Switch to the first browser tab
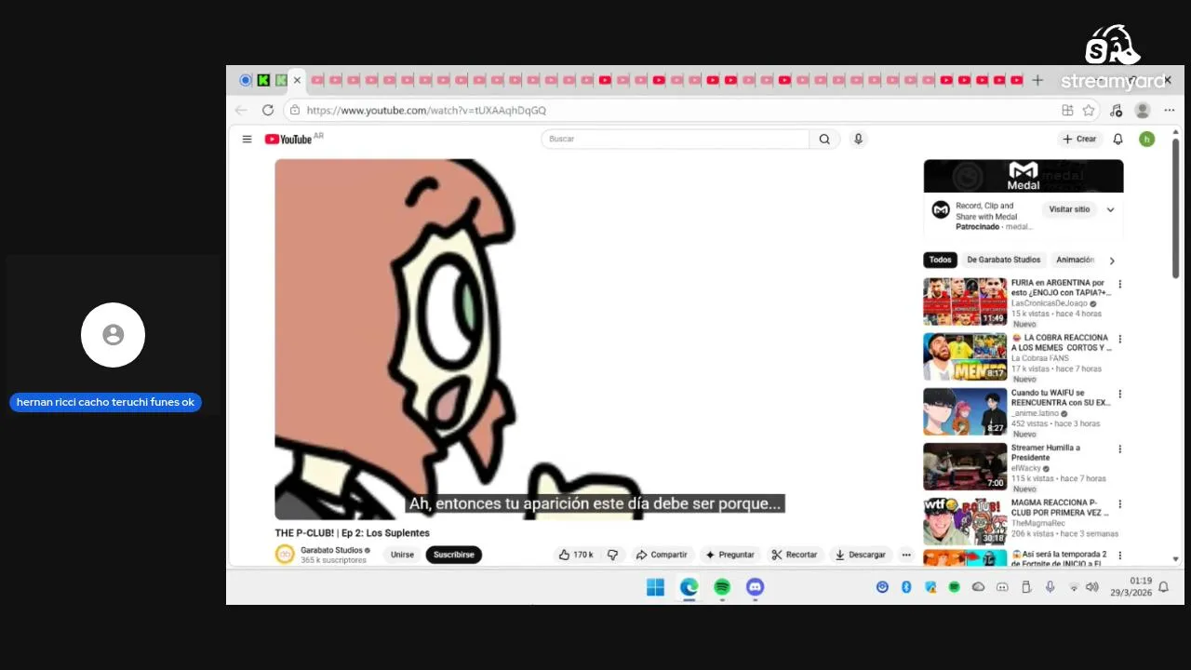Screen dimensions: 1191x670 (x=246, y=80)
